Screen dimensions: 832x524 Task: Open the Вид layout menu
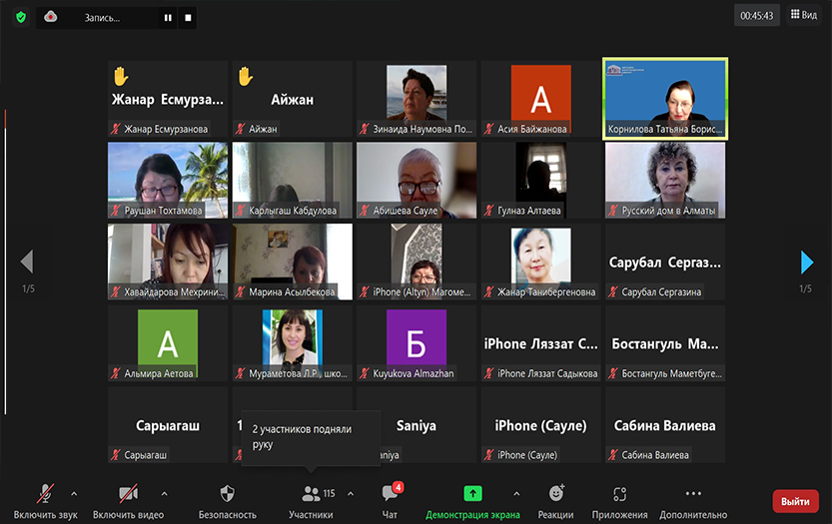[803, 15]
